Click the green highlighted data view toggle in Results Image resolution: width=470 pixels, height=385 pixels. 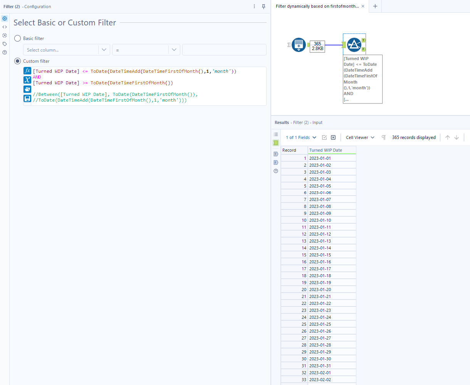tap(275, 143)
